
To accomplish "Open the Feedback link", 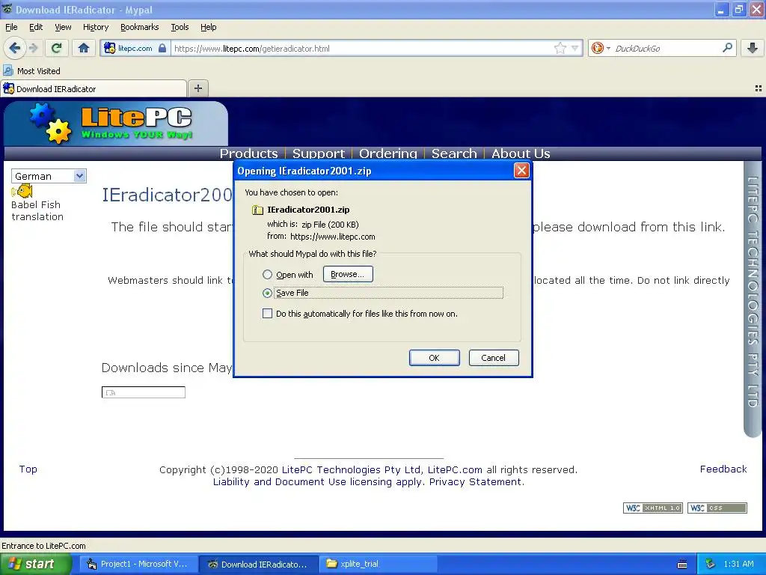I will pos(723,469).
